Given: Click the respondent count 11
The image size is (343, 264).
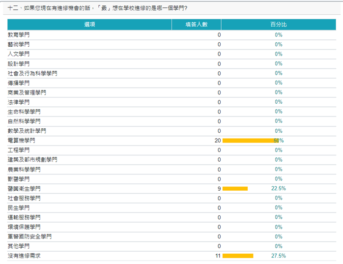Looking at the screenshot, I should tap(218, 256).
